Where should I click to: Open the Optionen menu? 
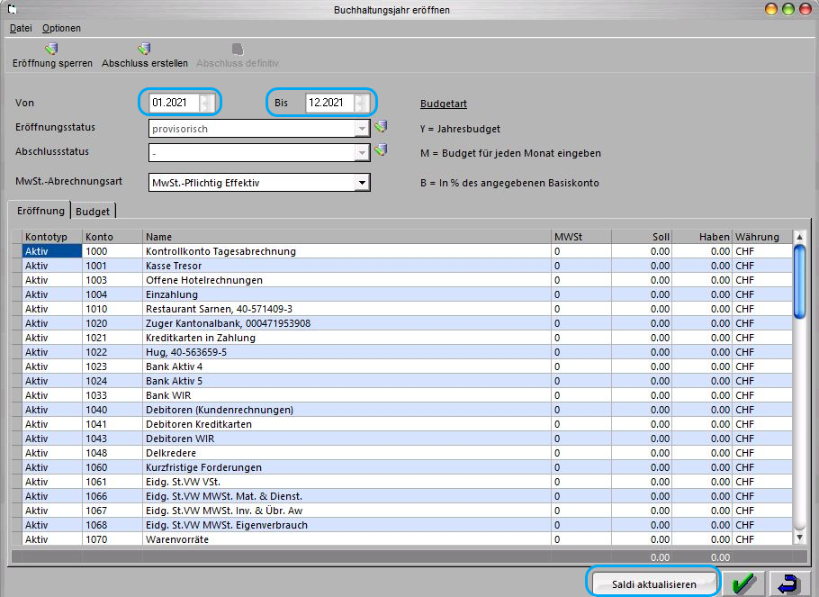point(61,28)
